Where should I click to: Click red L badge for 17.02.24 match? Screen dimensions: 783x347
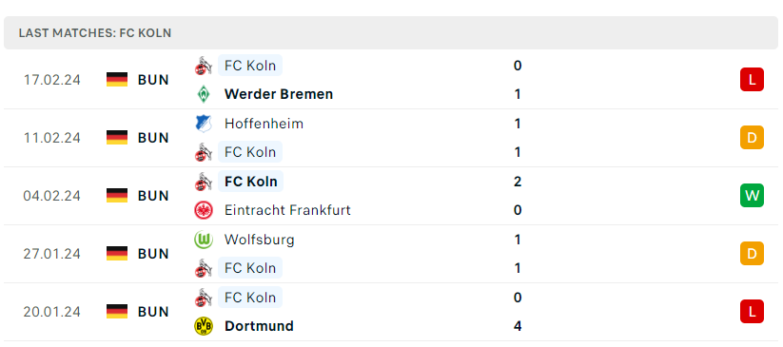click(752, 80)
